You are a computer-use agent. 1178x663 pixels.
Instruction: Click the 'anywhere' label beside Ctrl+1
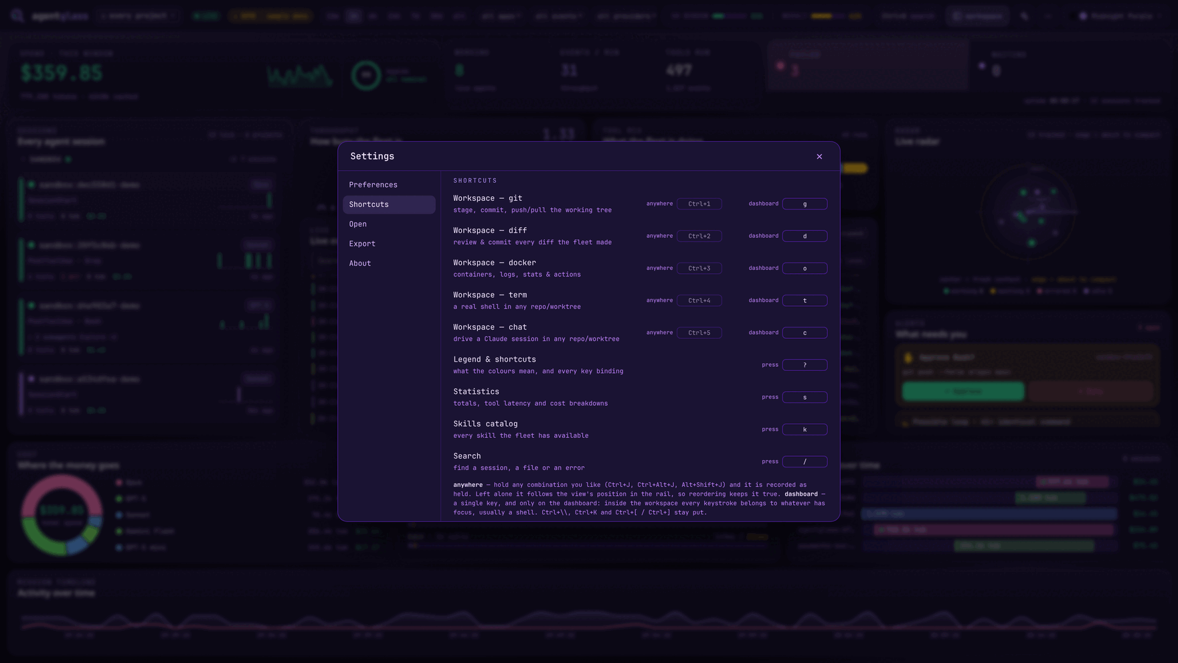tap(659, 204)
